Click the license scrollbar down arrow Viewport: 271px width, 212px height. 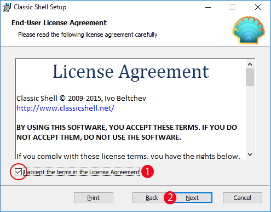[x=250, y=154]
